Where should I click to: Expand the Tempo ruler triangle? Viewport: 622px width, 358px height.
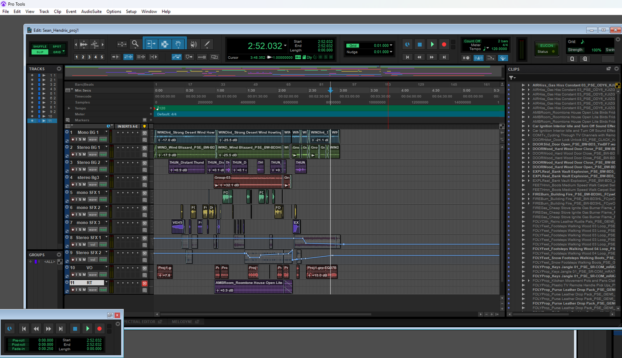(x=69, y=108)
